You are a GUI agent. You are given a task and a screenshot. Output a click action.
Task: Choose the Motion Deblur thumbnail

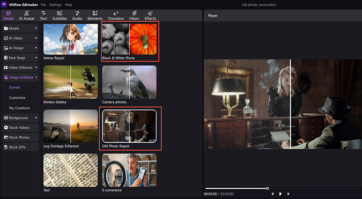pyautogui.click(x=71, y=82)
